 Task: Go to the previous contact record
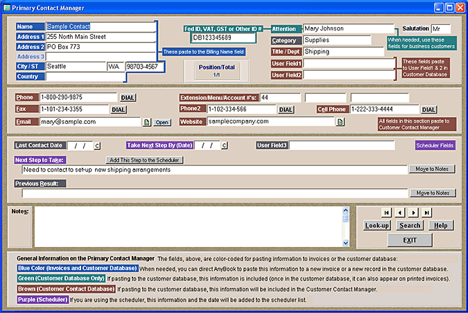coord(399,212)
